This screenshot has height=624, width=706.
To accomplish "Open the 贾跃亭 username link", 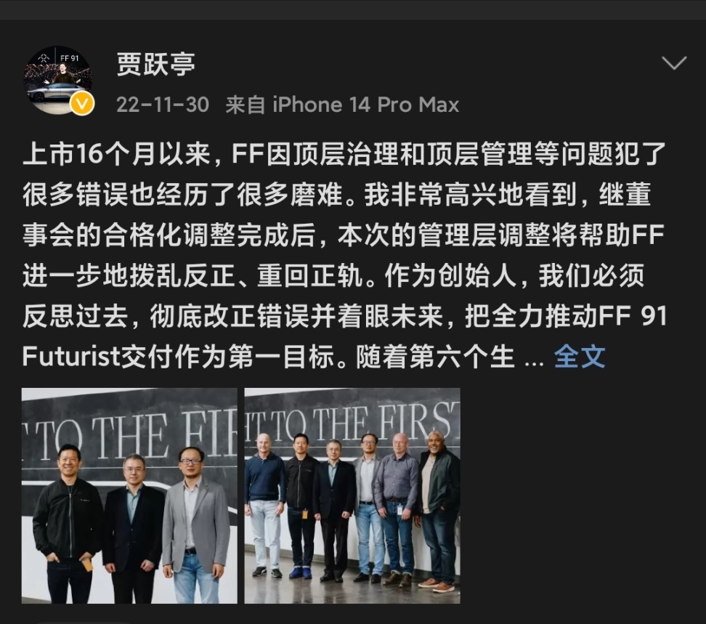I will [155, 64].
